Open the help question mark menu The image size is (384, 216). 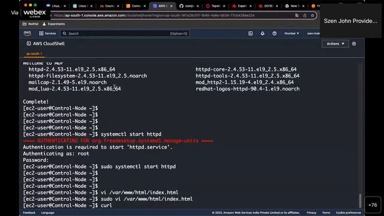click(x=274, y=34)
